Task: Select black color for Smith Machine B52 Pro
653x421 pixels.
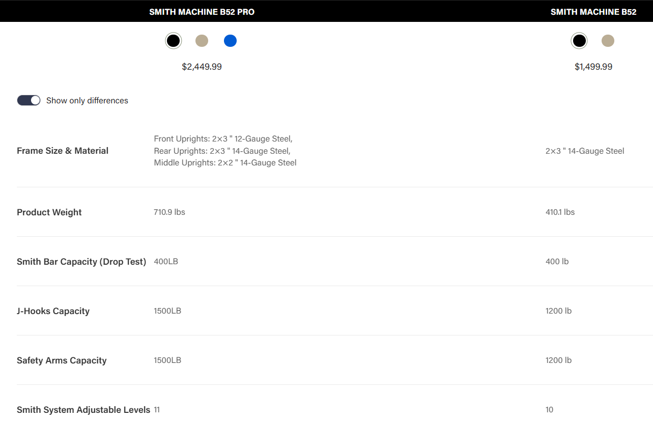Action: (173, 41)
